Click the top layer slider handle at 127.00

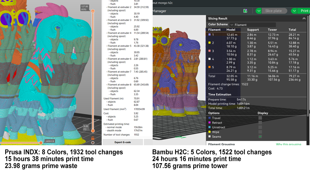[x=93, y=11]
